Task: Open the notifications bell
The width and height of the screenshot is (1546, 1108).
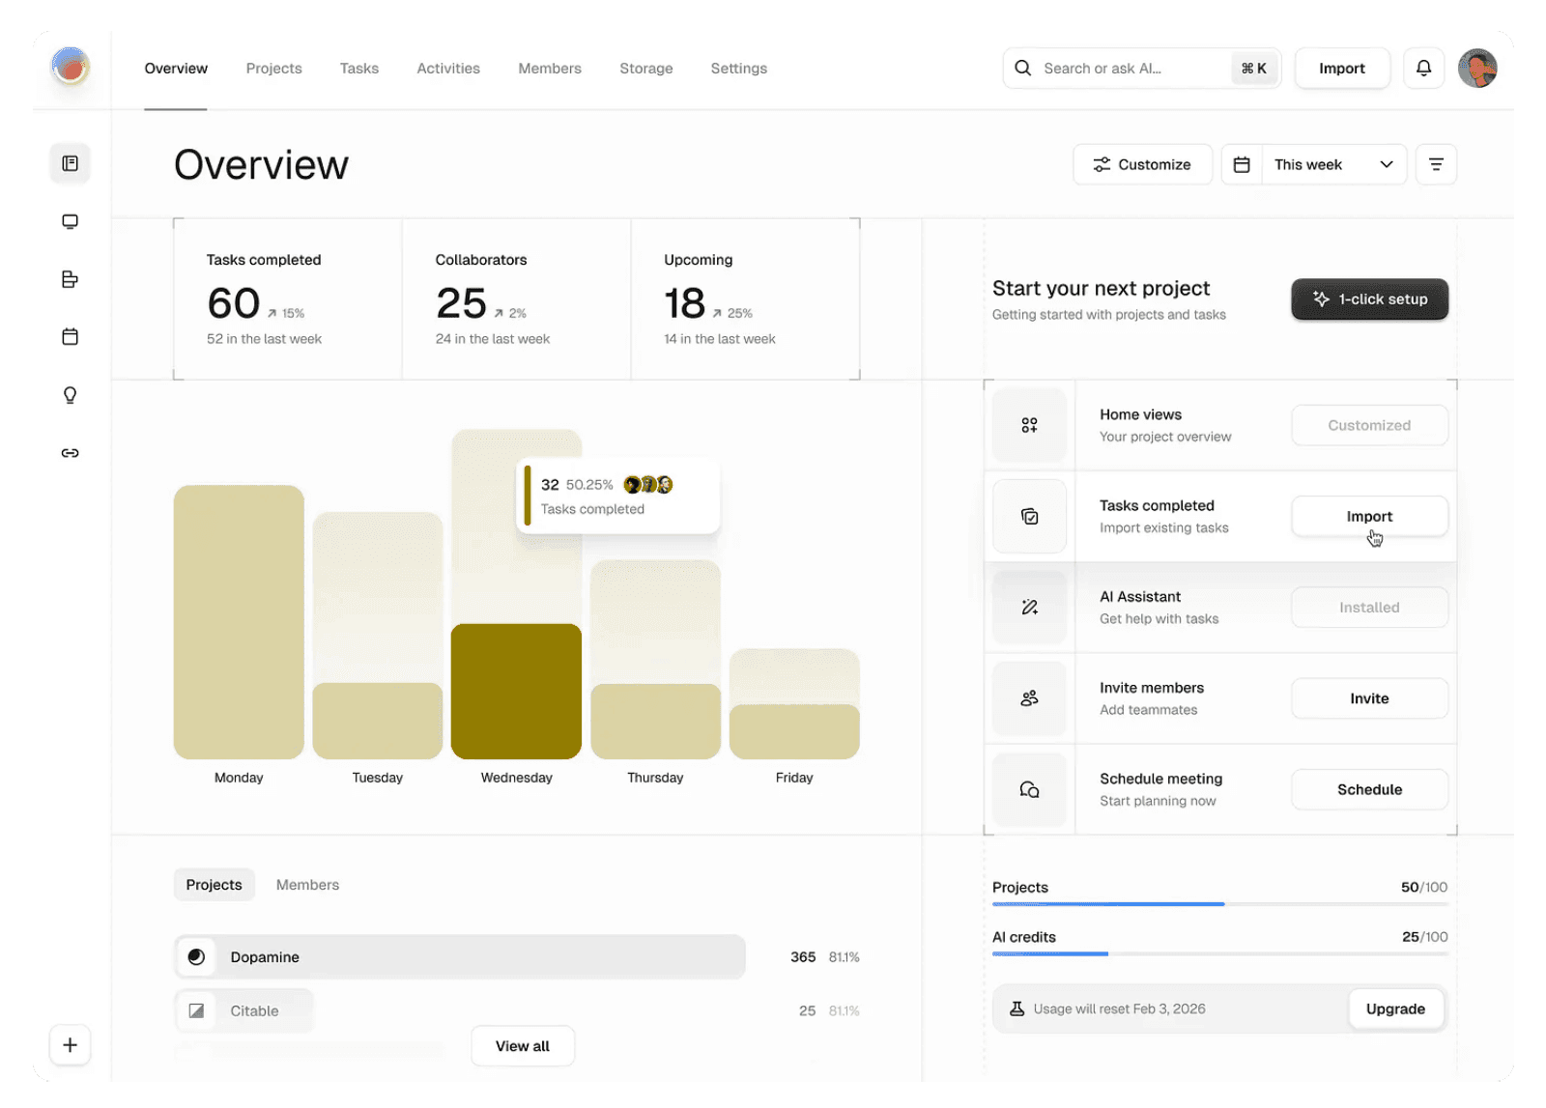Action: click(1423, 69)
